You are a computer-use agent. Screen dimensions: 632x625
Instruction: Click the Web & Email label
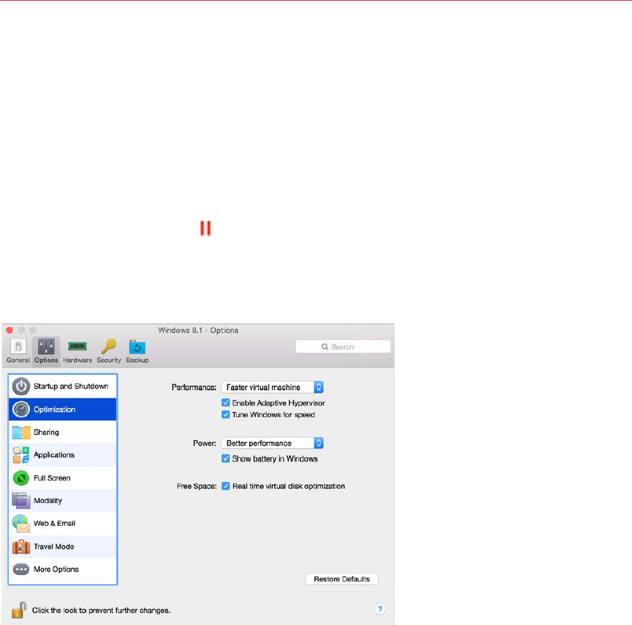pyautogui.click(x=55, y=523)
